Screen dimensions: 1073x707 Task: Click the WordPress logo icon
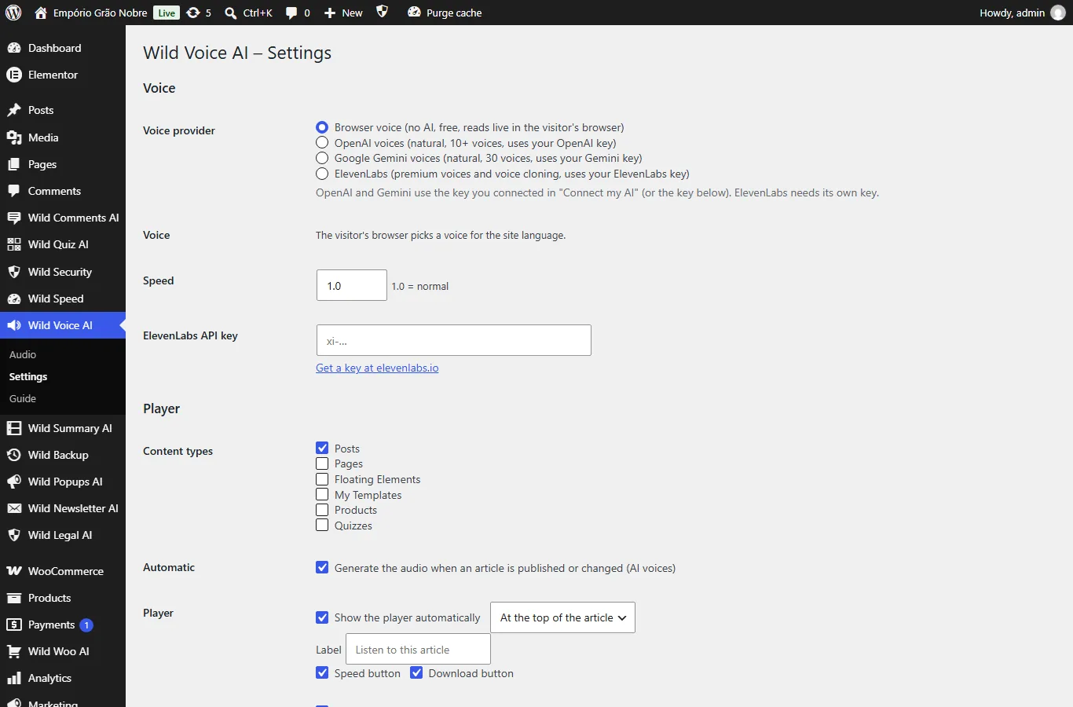[13, 13]
